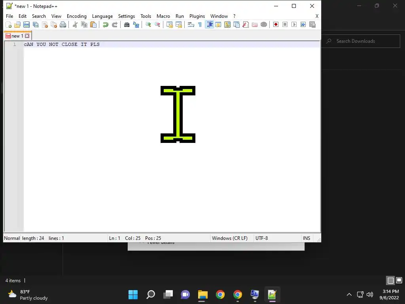Image resolution: width=405 pixels, height=304 pixels.
Task: Click the text line 'cAN YOU NOT CLOSE IT PLS'
Action: (x=62, y=44)
